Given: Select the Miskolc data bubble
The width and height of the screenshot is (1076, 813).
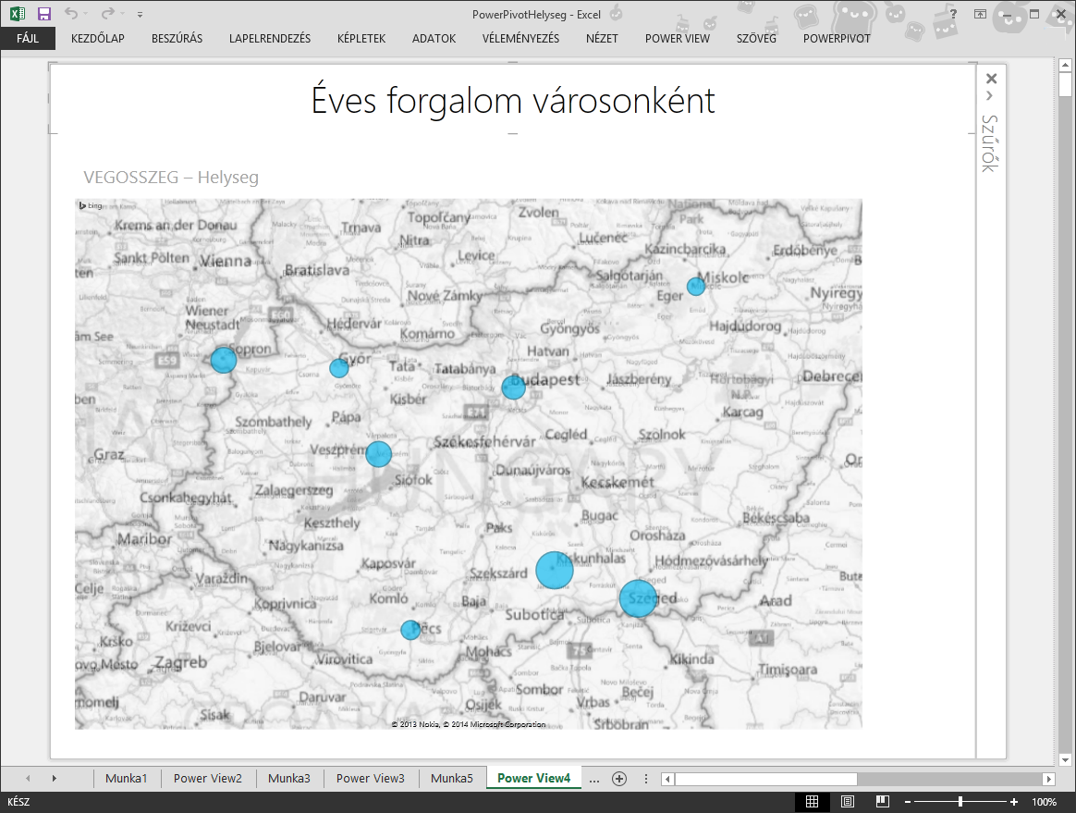Looking at the screenshot, I should click(x=696, y=287).
